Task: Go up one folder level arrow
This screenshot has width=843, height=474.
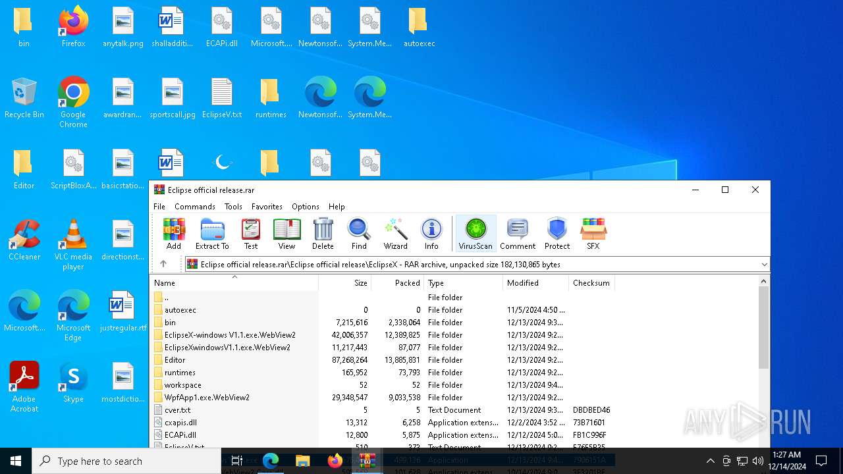Action: [163, 264]
